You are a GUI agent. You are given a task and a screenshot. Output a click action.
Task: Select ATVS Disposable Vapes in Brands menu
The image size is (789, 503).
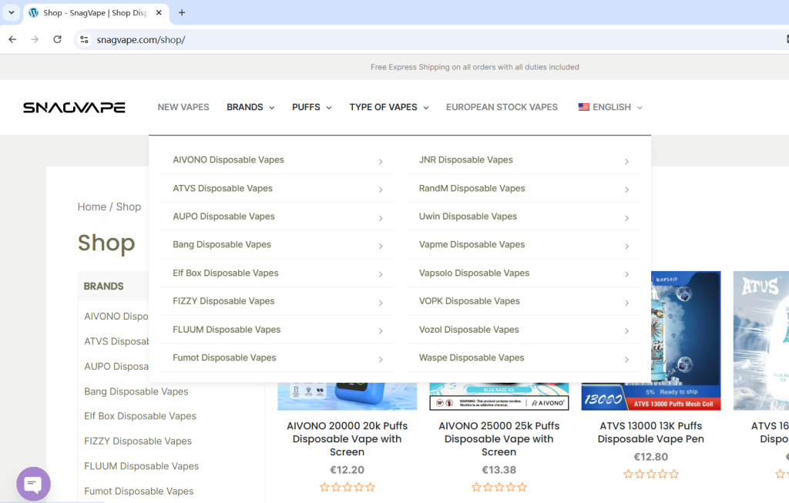223,188
